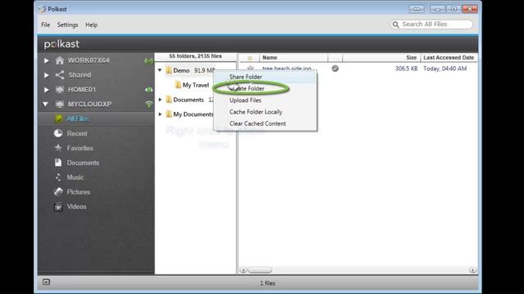
Task: Click the horizontal scrollbar thumb in file list
Action: tap(260, 269)
